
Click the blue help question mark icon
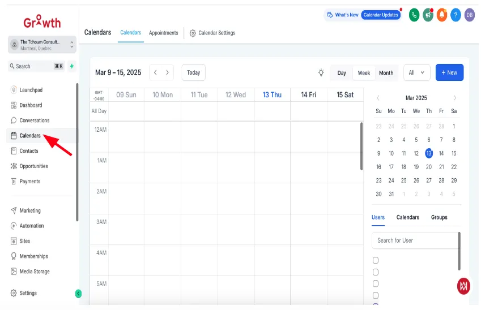tap(456, 15)
